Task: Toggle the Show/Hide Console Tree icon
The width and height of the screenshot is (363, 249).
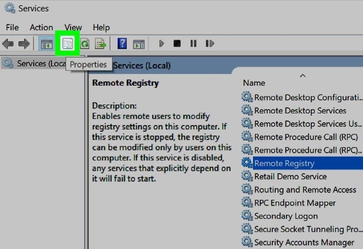Action: point(47,44)
